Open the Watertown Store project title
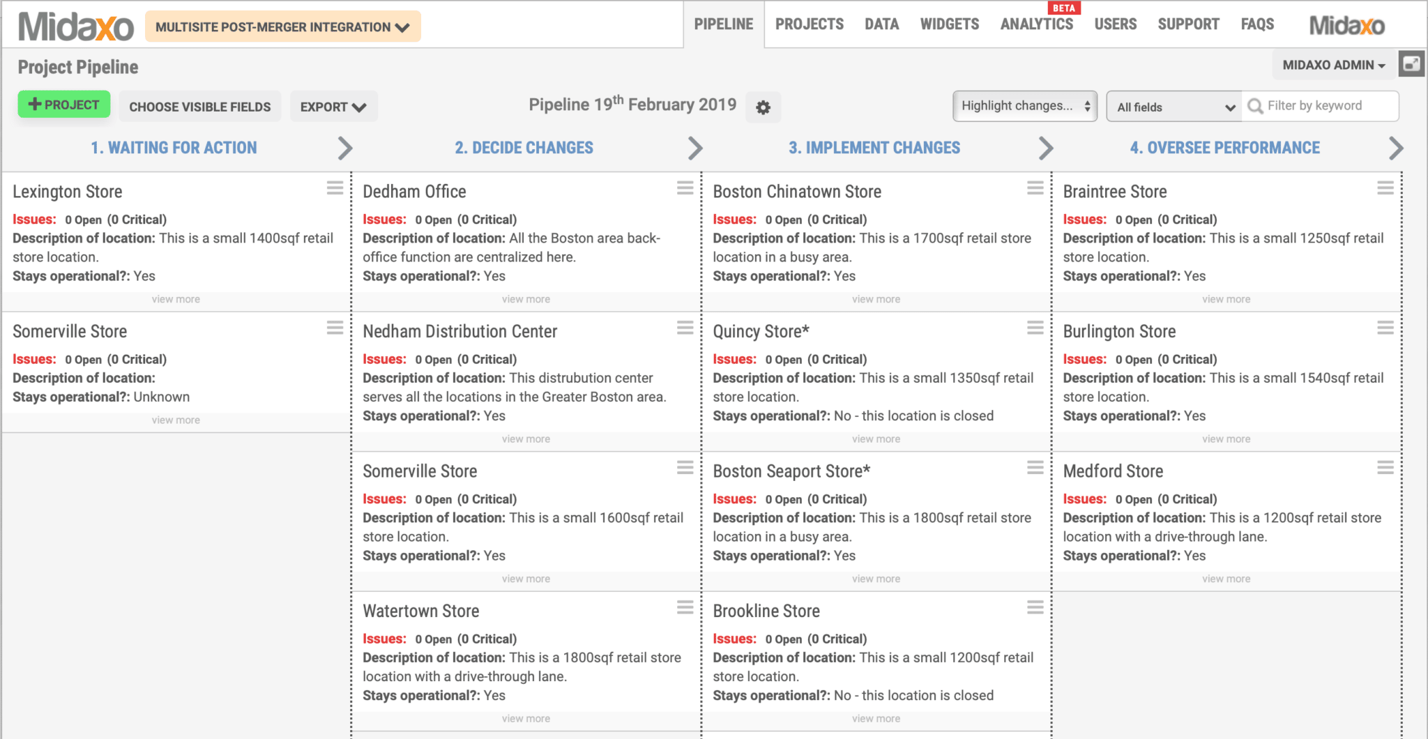Viewport: 1428px width, 739px height. pyautogui.click(x=421, y=611)
